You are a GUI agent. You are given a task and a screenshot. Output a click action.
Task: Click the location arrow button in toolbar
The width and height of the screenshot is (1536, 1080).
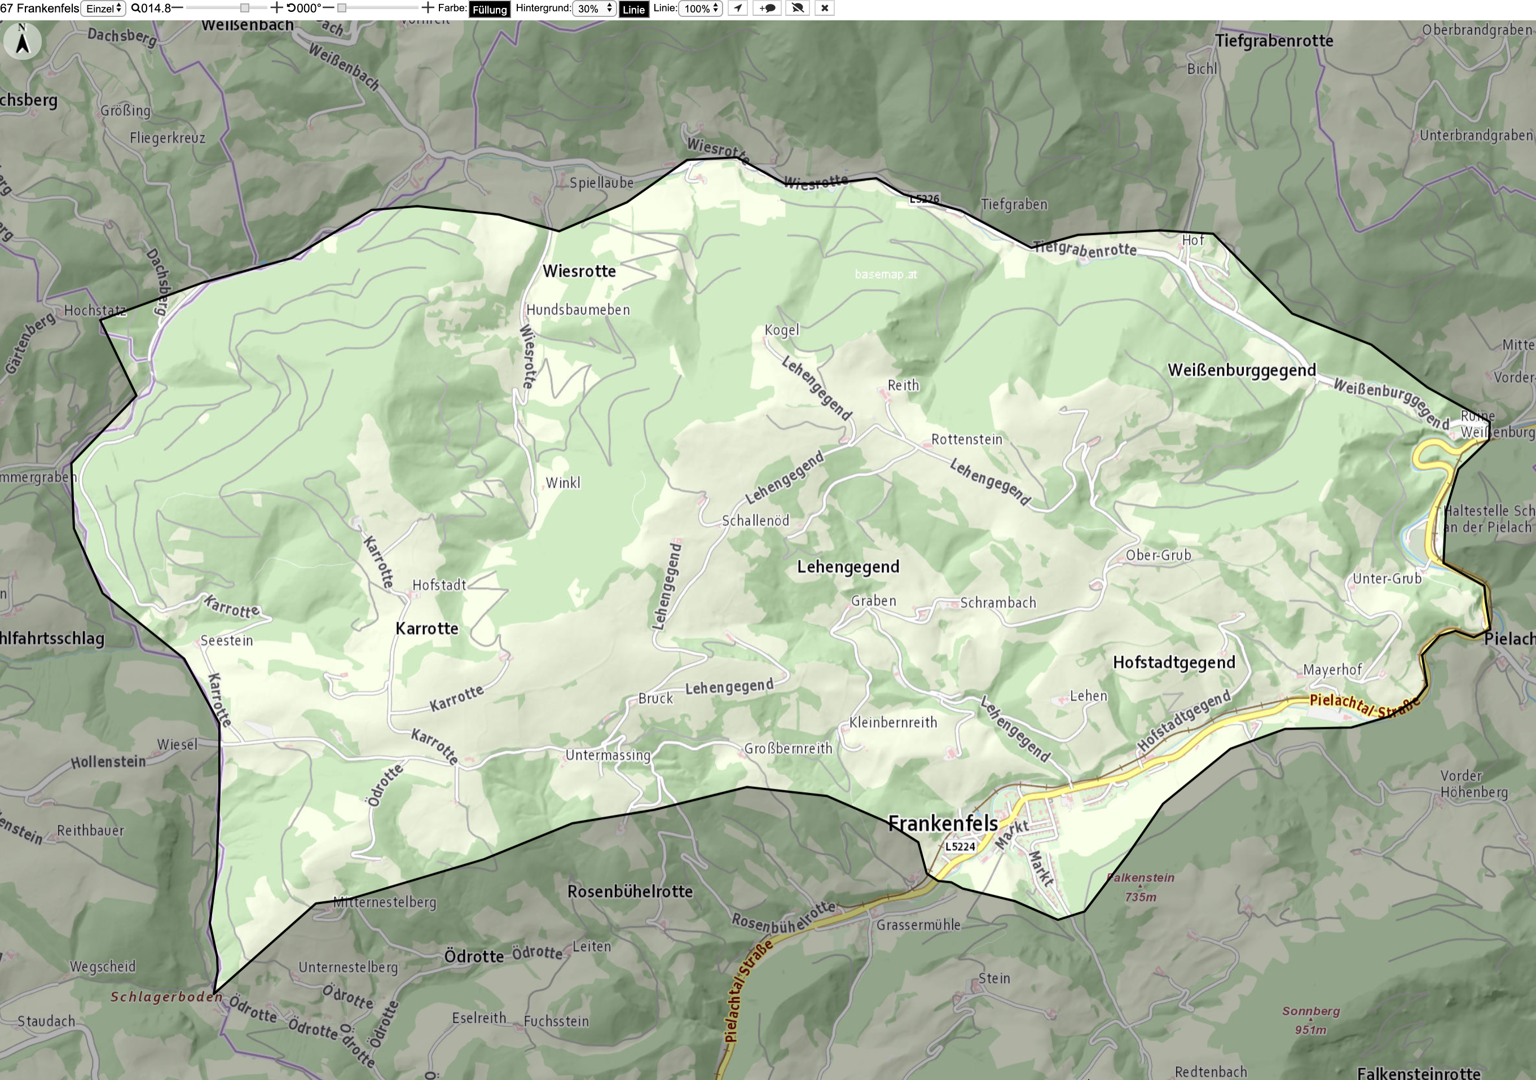738,8
